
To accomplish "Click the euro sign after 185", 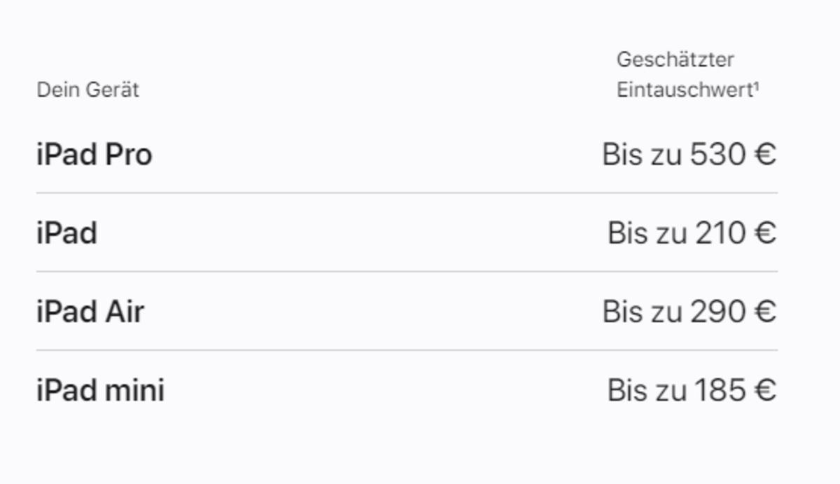I will pos(766,390).
